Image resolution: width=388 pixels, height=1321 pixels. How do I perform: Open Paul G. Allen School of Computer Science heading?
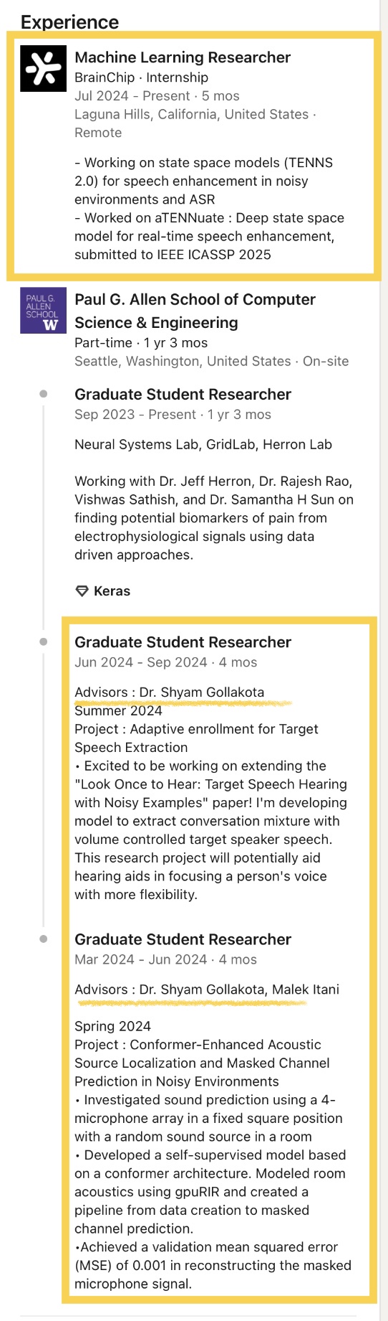195,311
